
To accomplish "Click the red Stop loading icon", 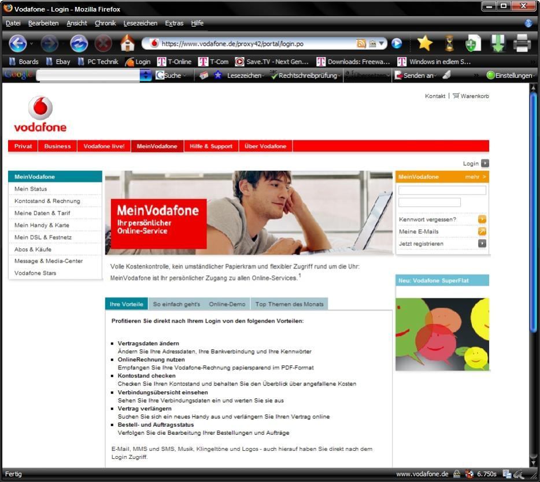I will tap(103, 44).
